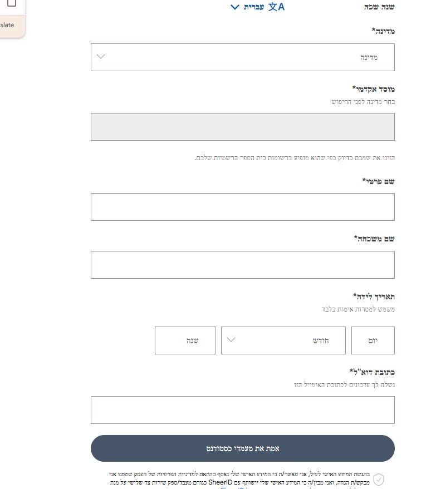426x489 pixels.
Task: Click the checkbox icon in top-left panel
Action: point(12,2)
